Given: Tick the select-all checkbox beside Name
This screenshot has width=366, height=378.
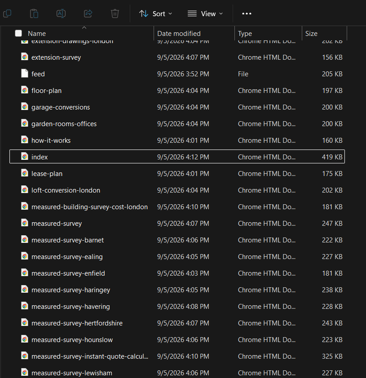Looking at the screenshot, I should (18, 33).
